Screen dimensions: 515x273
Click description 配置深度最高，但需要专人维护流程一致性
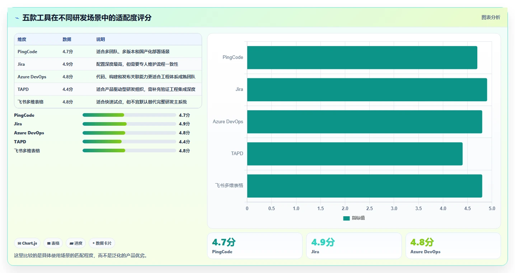tap(137, 64)
